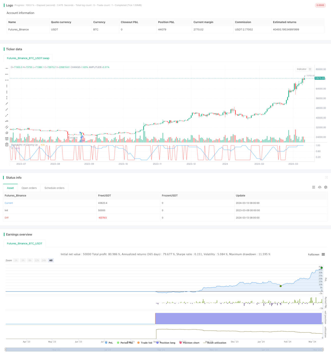331x357 pixels.
Task: Click the time range navigator slider bar
Action: pos(164,350)
